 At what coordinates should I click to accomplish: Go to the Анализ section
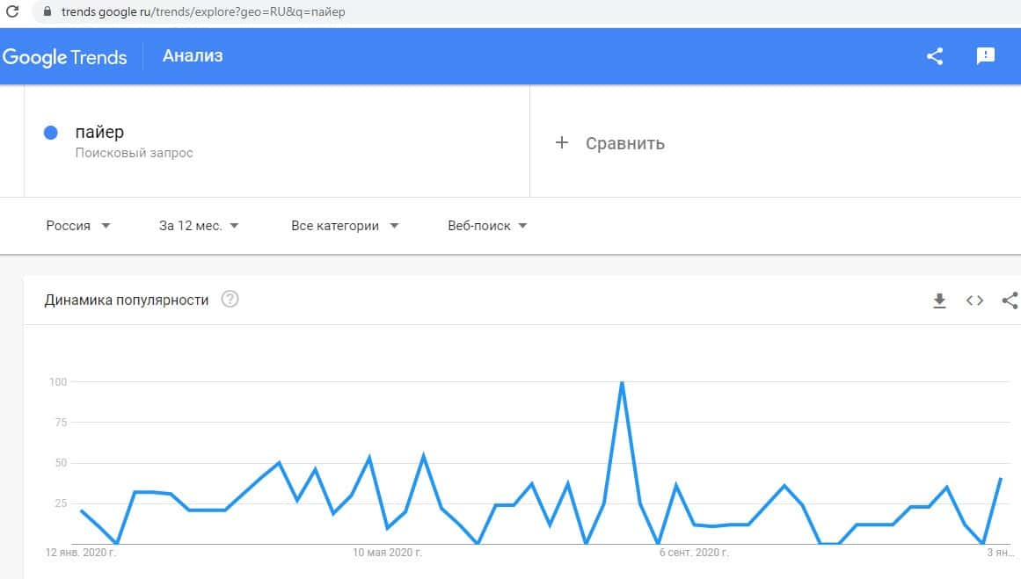pos(193,56)
